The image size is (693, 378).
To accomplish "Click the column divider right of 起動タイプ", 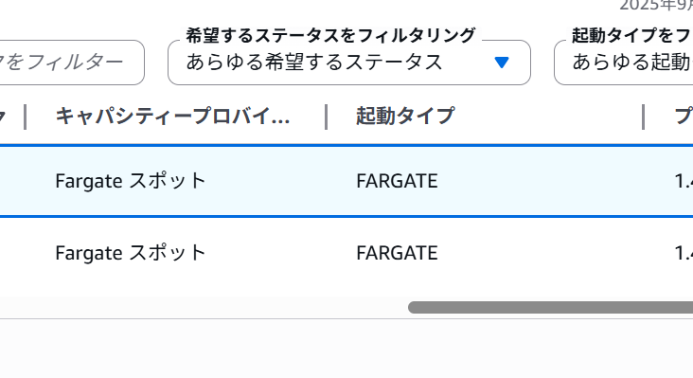I will click(x=643, y=117).
